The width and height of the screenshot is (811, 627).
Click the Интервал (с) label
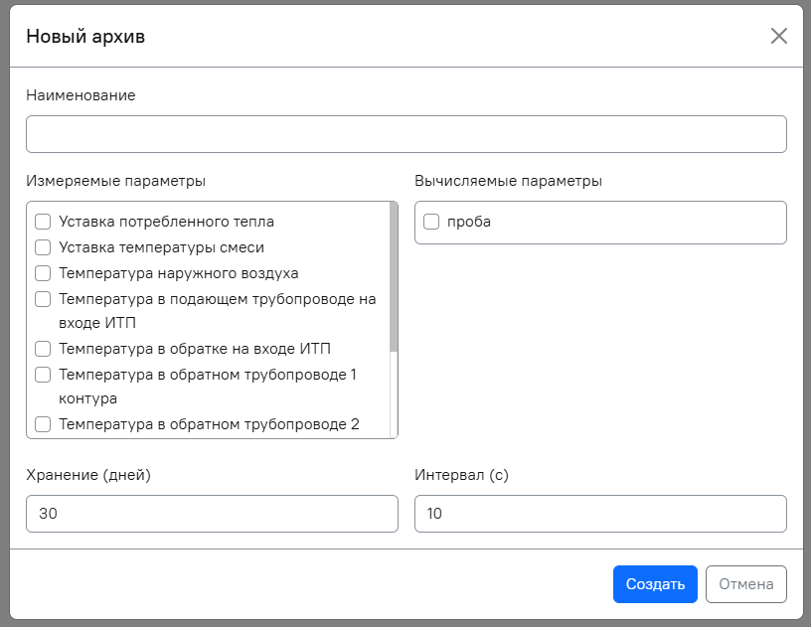461,475
